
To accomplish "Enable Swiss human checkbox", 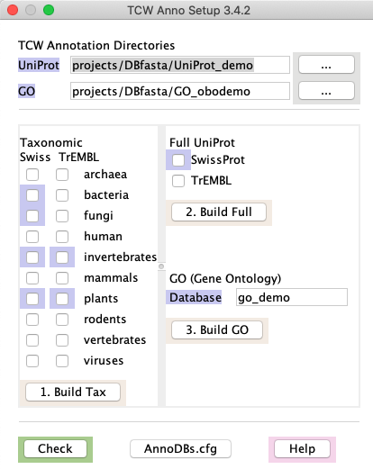I will coord(32,237).
